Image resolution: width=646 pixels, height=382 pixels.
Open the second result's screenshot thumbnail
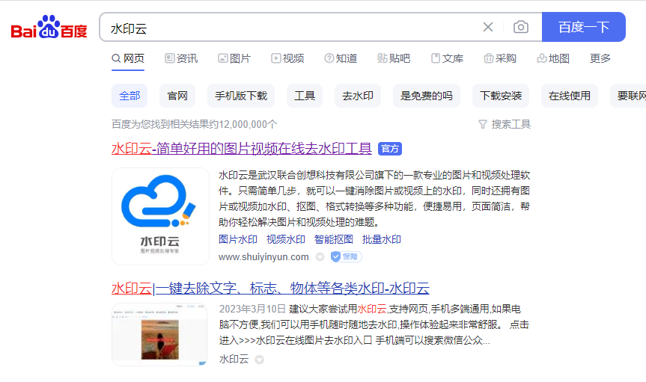tap(159, 334)
